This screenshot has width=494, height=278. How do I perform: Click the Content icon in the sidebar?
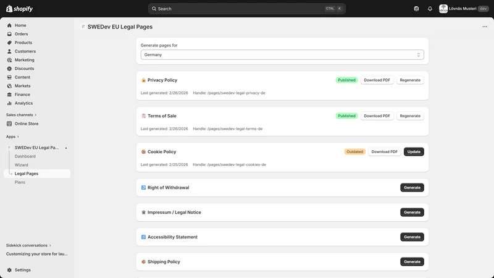click(9, 77)
